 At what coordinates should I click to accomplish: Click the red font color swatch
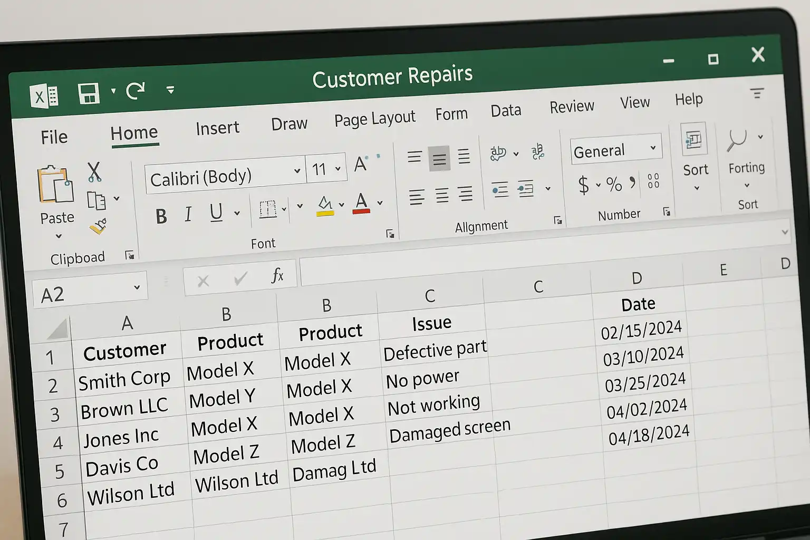[x=361, y=204]
